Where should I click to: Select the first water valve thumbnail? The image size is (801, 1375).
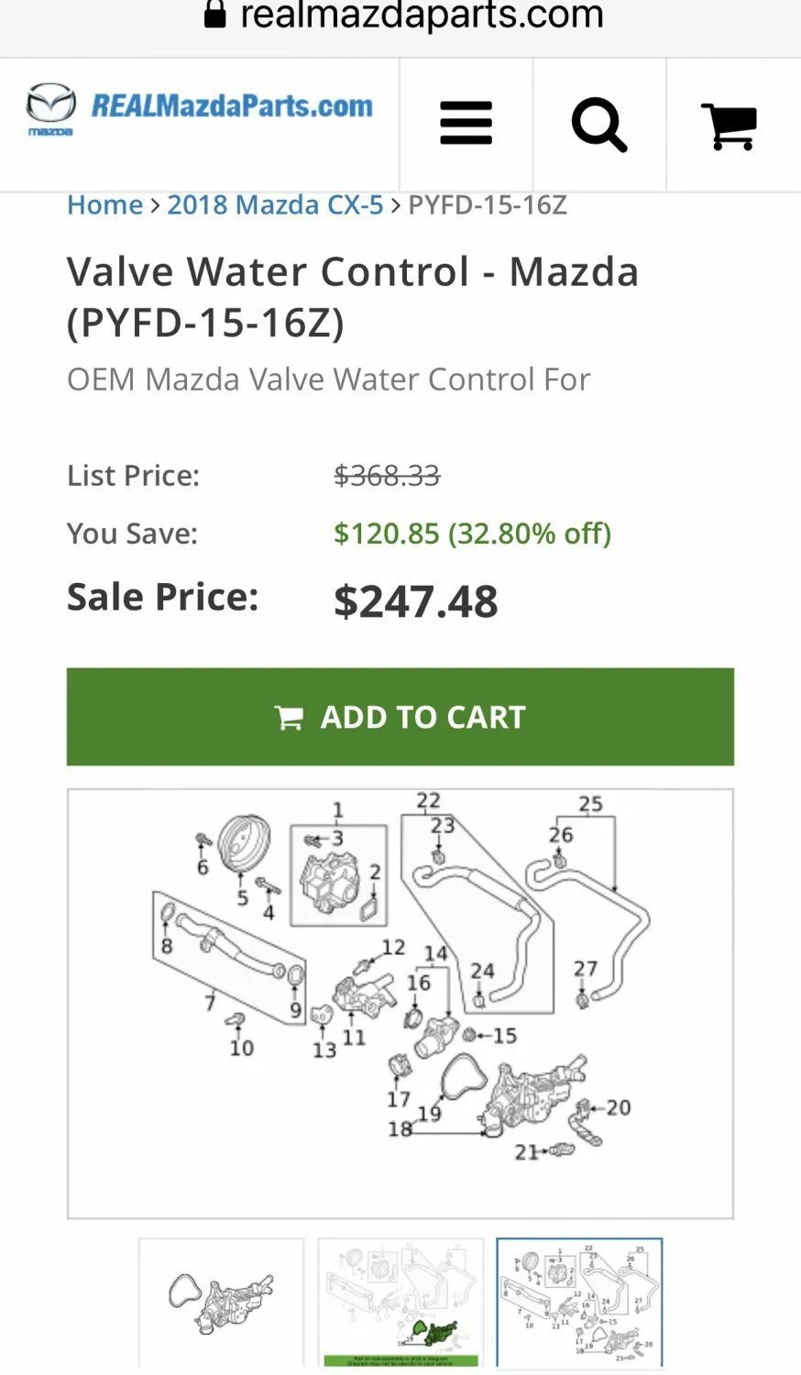click(x=221, y=1301)
